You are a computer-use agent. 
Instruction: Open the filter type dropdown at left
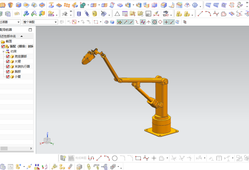(x=10, y=22)
